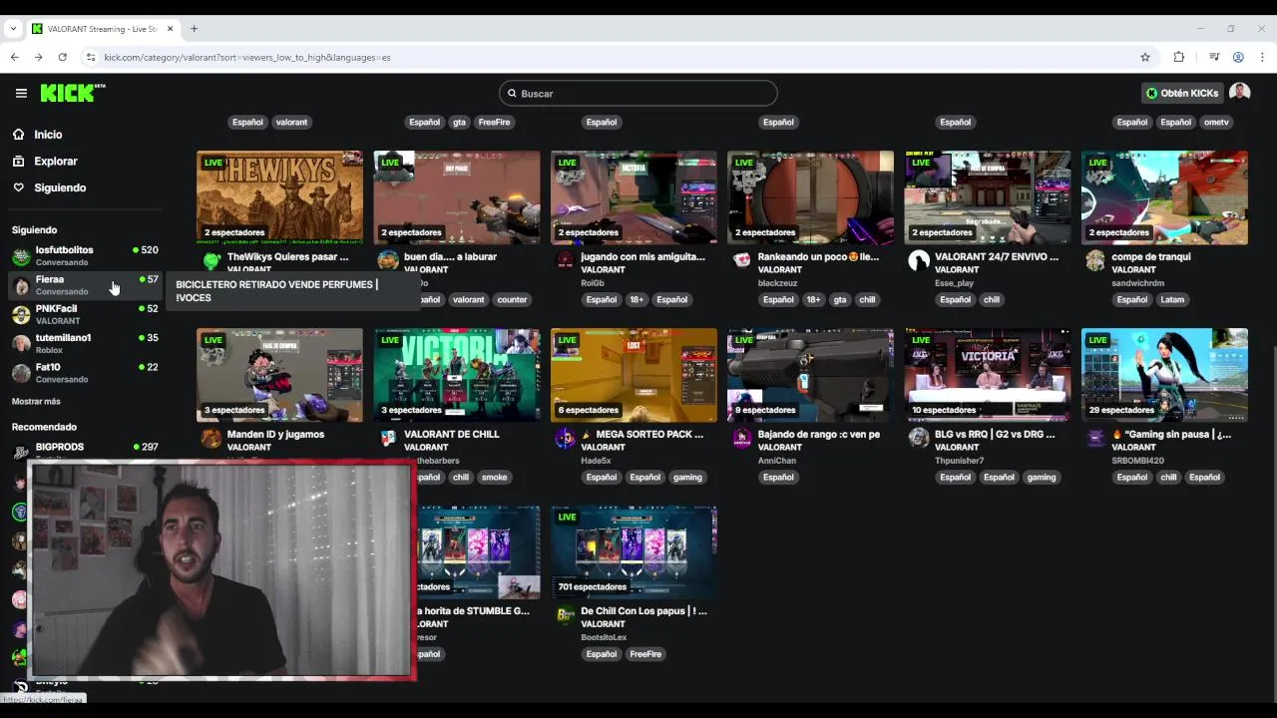Open 'Gaming sin pausa' stream thumbnail
1277x718 pixels.
point(1164,375)
